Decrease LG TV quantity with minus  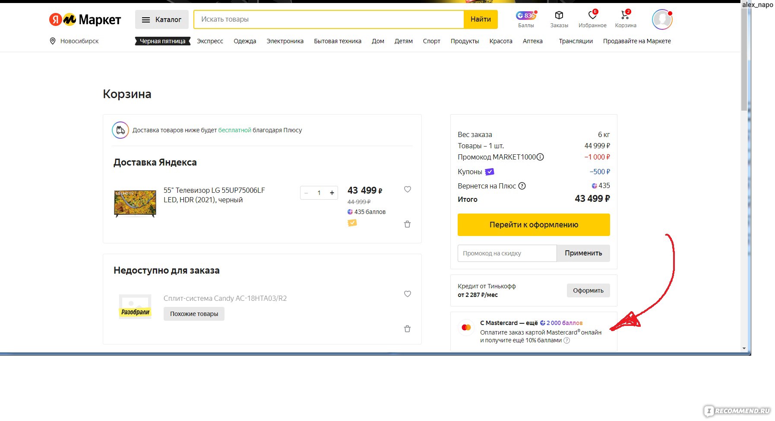click(x=306, y=193)
